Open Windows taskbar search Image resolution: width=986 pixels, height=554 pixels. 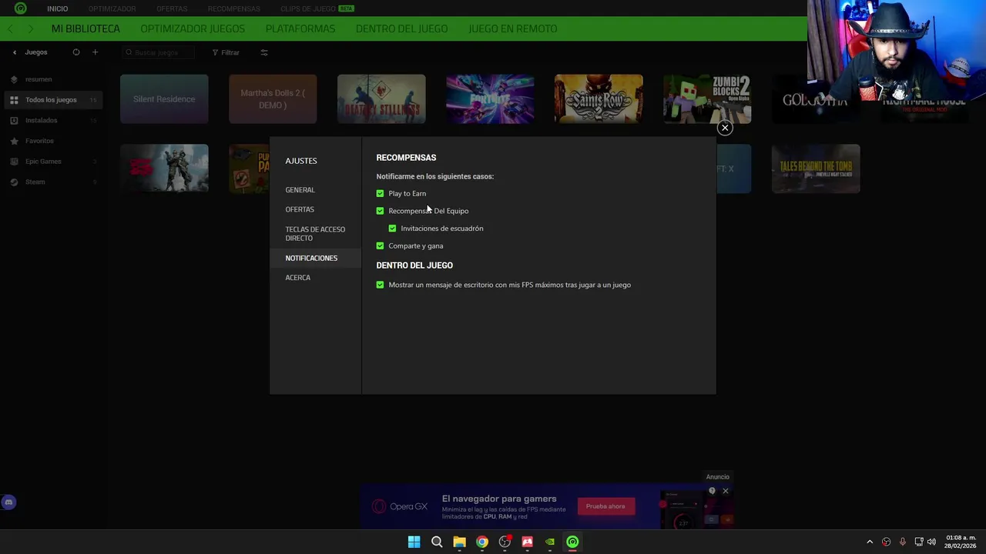tap(437, 542)
